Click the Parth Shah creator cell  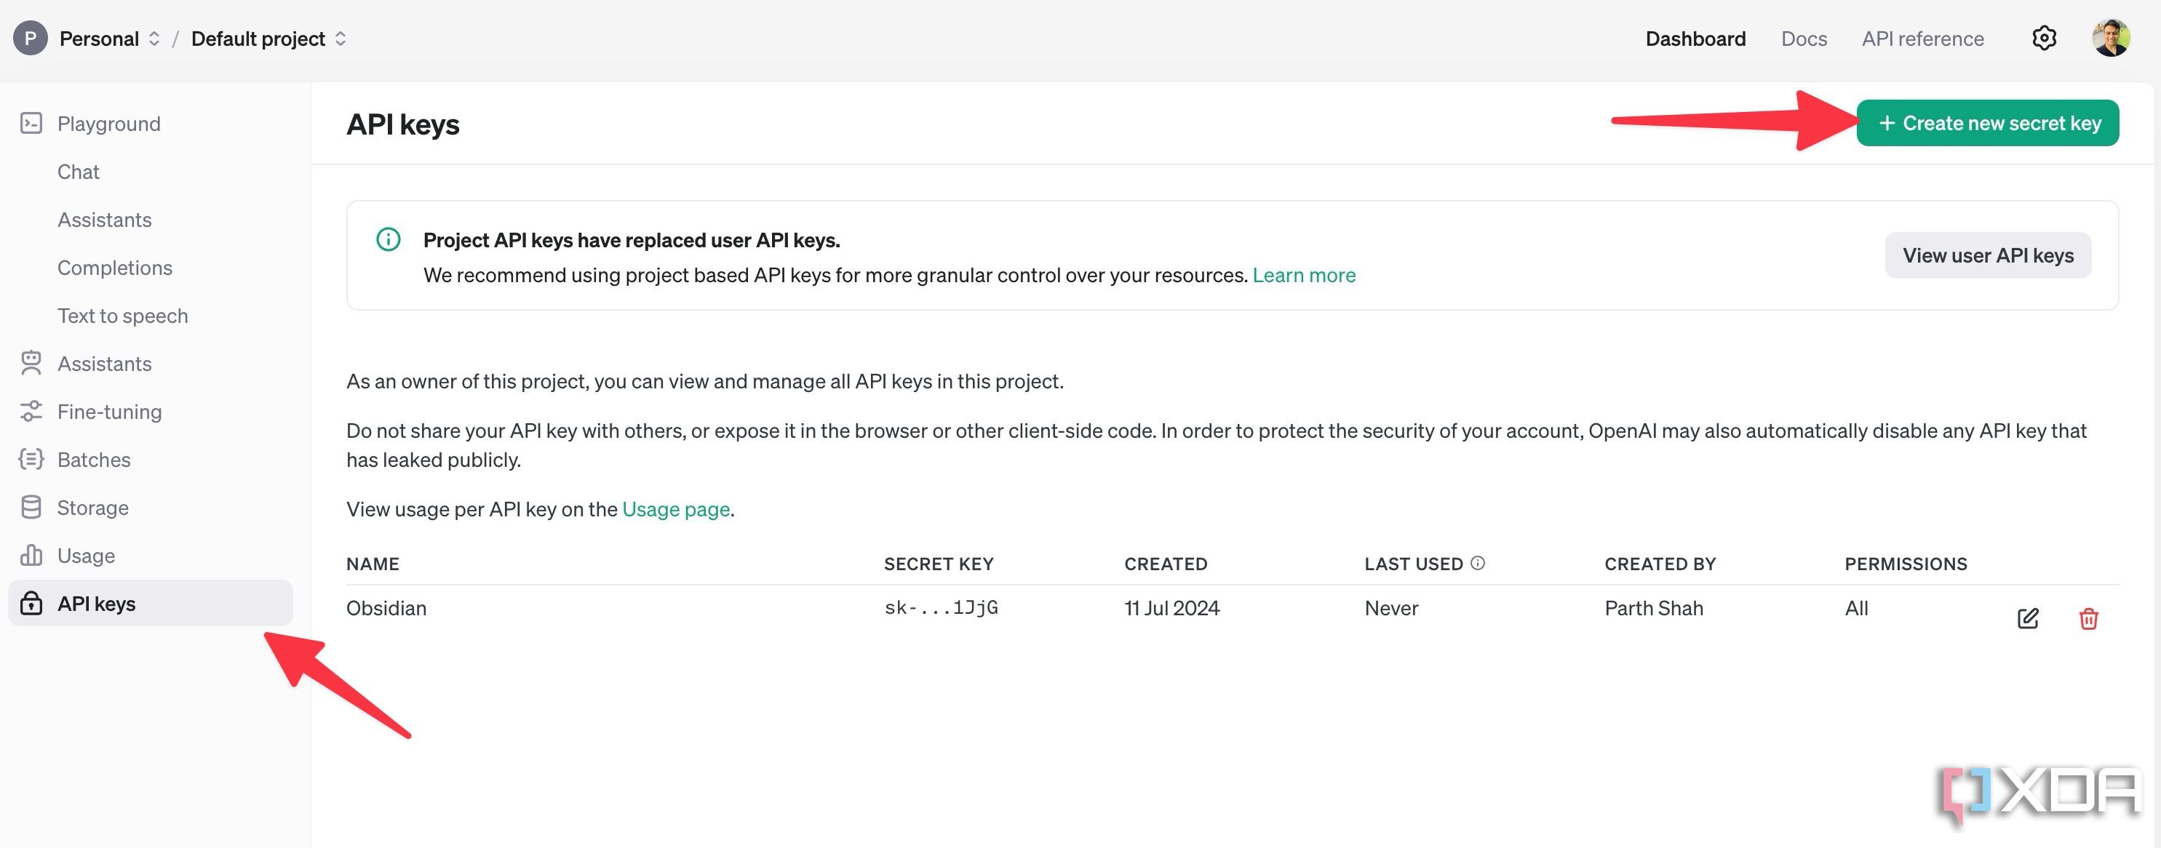pos(1653,608)
